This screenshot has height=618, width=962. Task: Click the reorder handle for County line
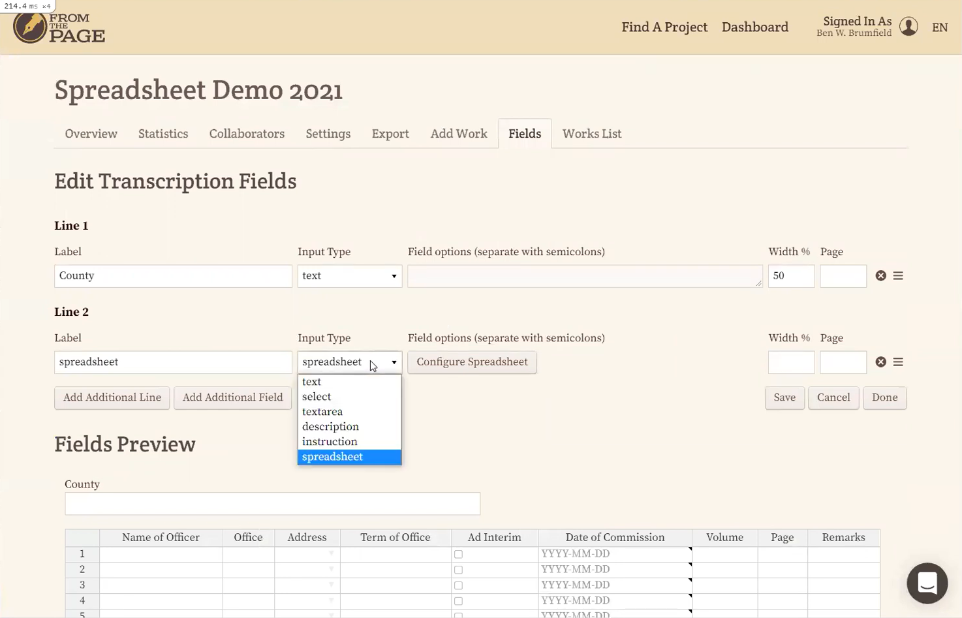click(898, 276)
